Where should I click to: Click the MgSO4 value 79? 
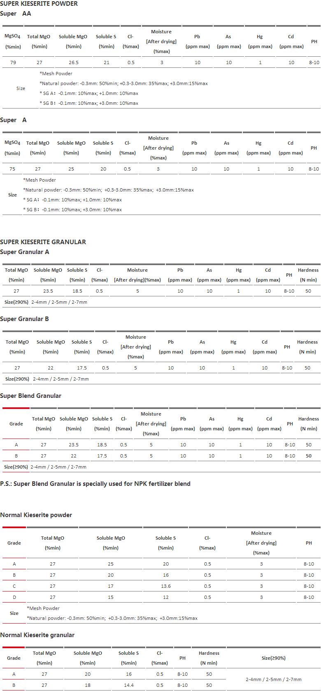click(13, 62)
